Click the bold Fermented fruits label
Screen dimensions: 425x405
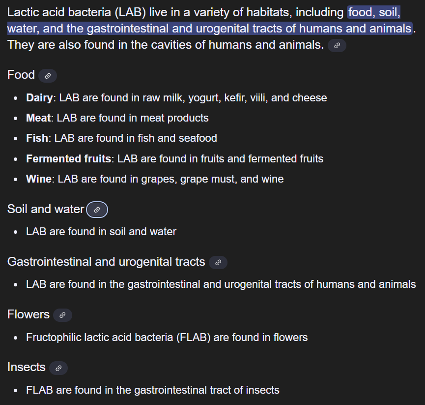pos(68,159)
